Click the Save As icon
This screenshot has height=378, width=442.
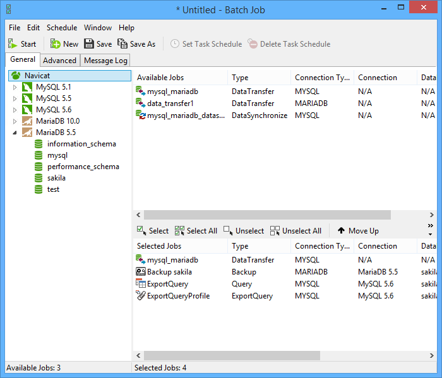point(122,44)
